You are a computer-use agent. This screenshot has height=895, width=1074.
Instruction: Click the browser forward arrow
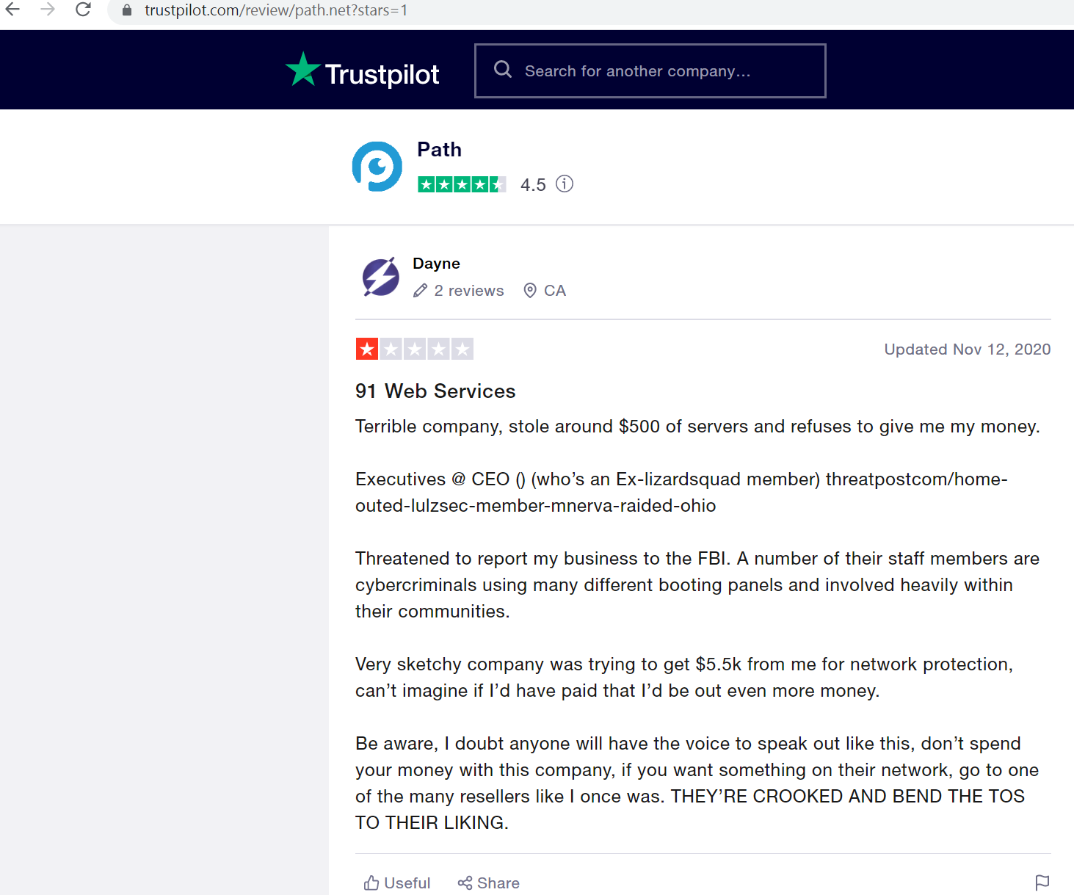click(x=48, y=10)
